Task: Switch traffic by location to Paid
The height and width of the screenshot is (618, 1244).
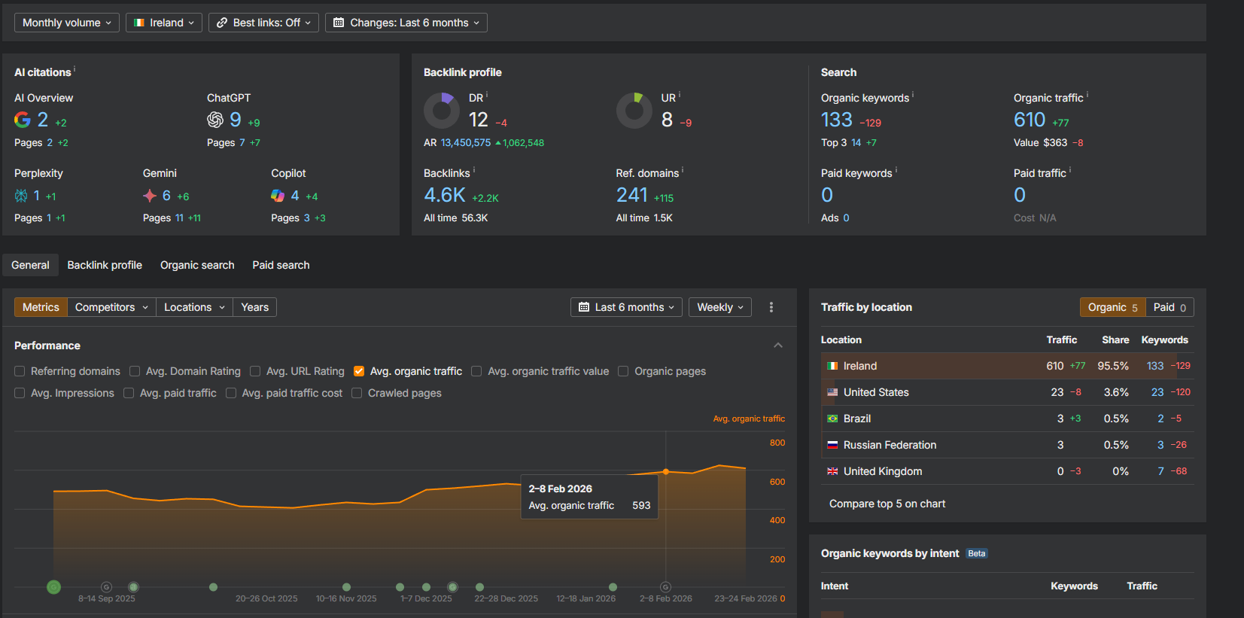Action: point(1169,307)
